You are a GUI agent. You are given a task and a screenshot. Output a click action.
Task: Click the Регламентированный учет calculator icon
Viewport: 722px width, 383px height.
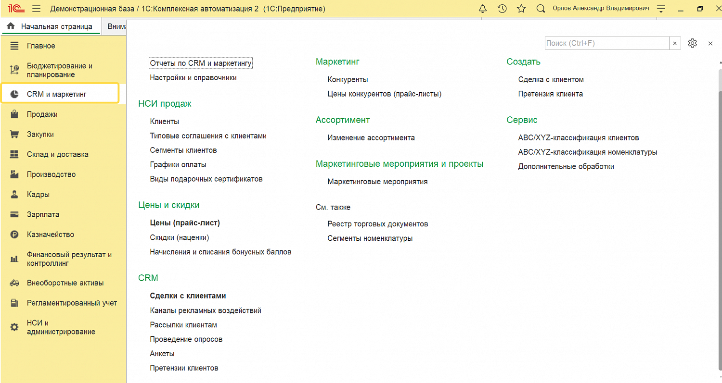coord(14,303)
